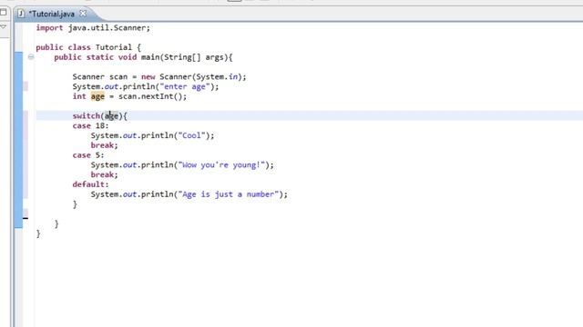Click the 'case 18:' line
The width and height of the screenshot is (583, 327).
(x=91, y=125)
